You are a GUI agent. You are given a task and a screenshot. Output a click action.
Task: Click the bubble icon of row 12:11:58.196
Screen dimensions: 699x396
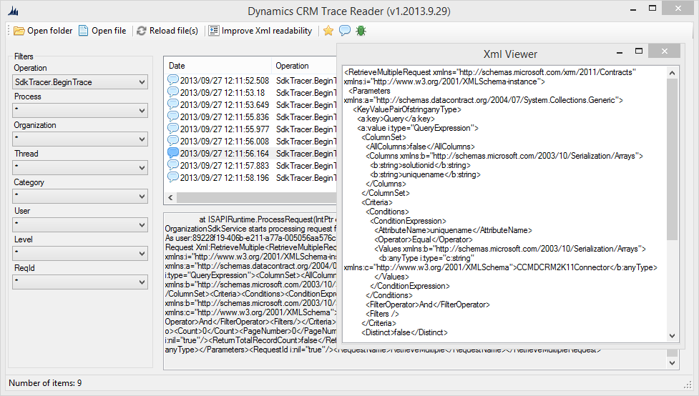click(x=172, y=177)
